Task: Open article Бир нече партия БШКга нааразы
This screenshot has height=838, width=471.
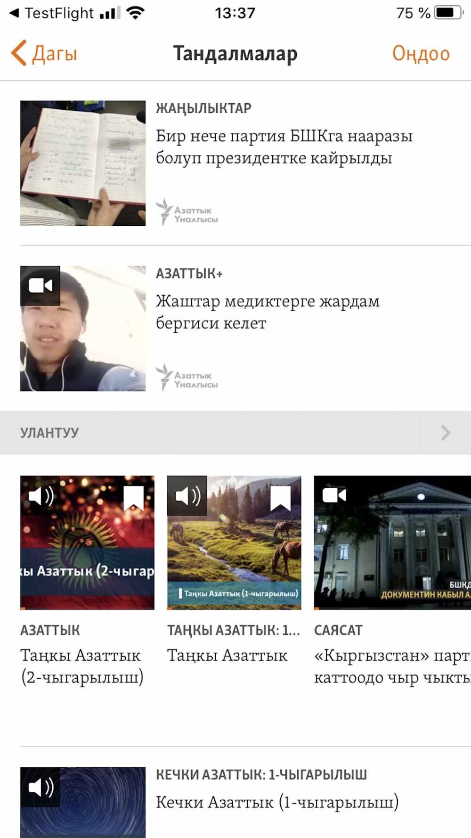Action: click(284, 147)
